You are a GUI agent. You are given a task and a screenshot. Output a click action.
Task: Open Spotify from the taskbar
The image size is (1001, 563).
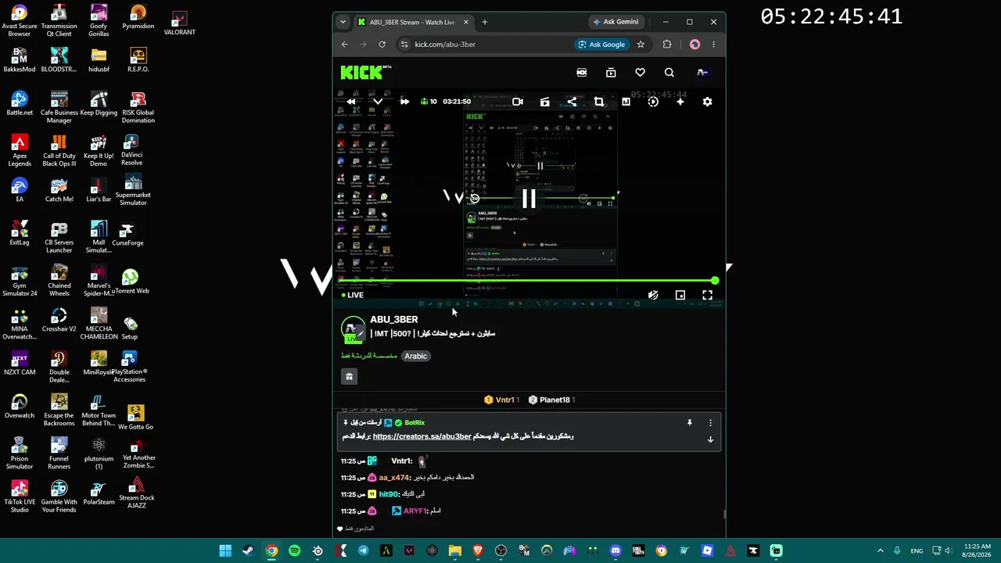tap(294, 551)
